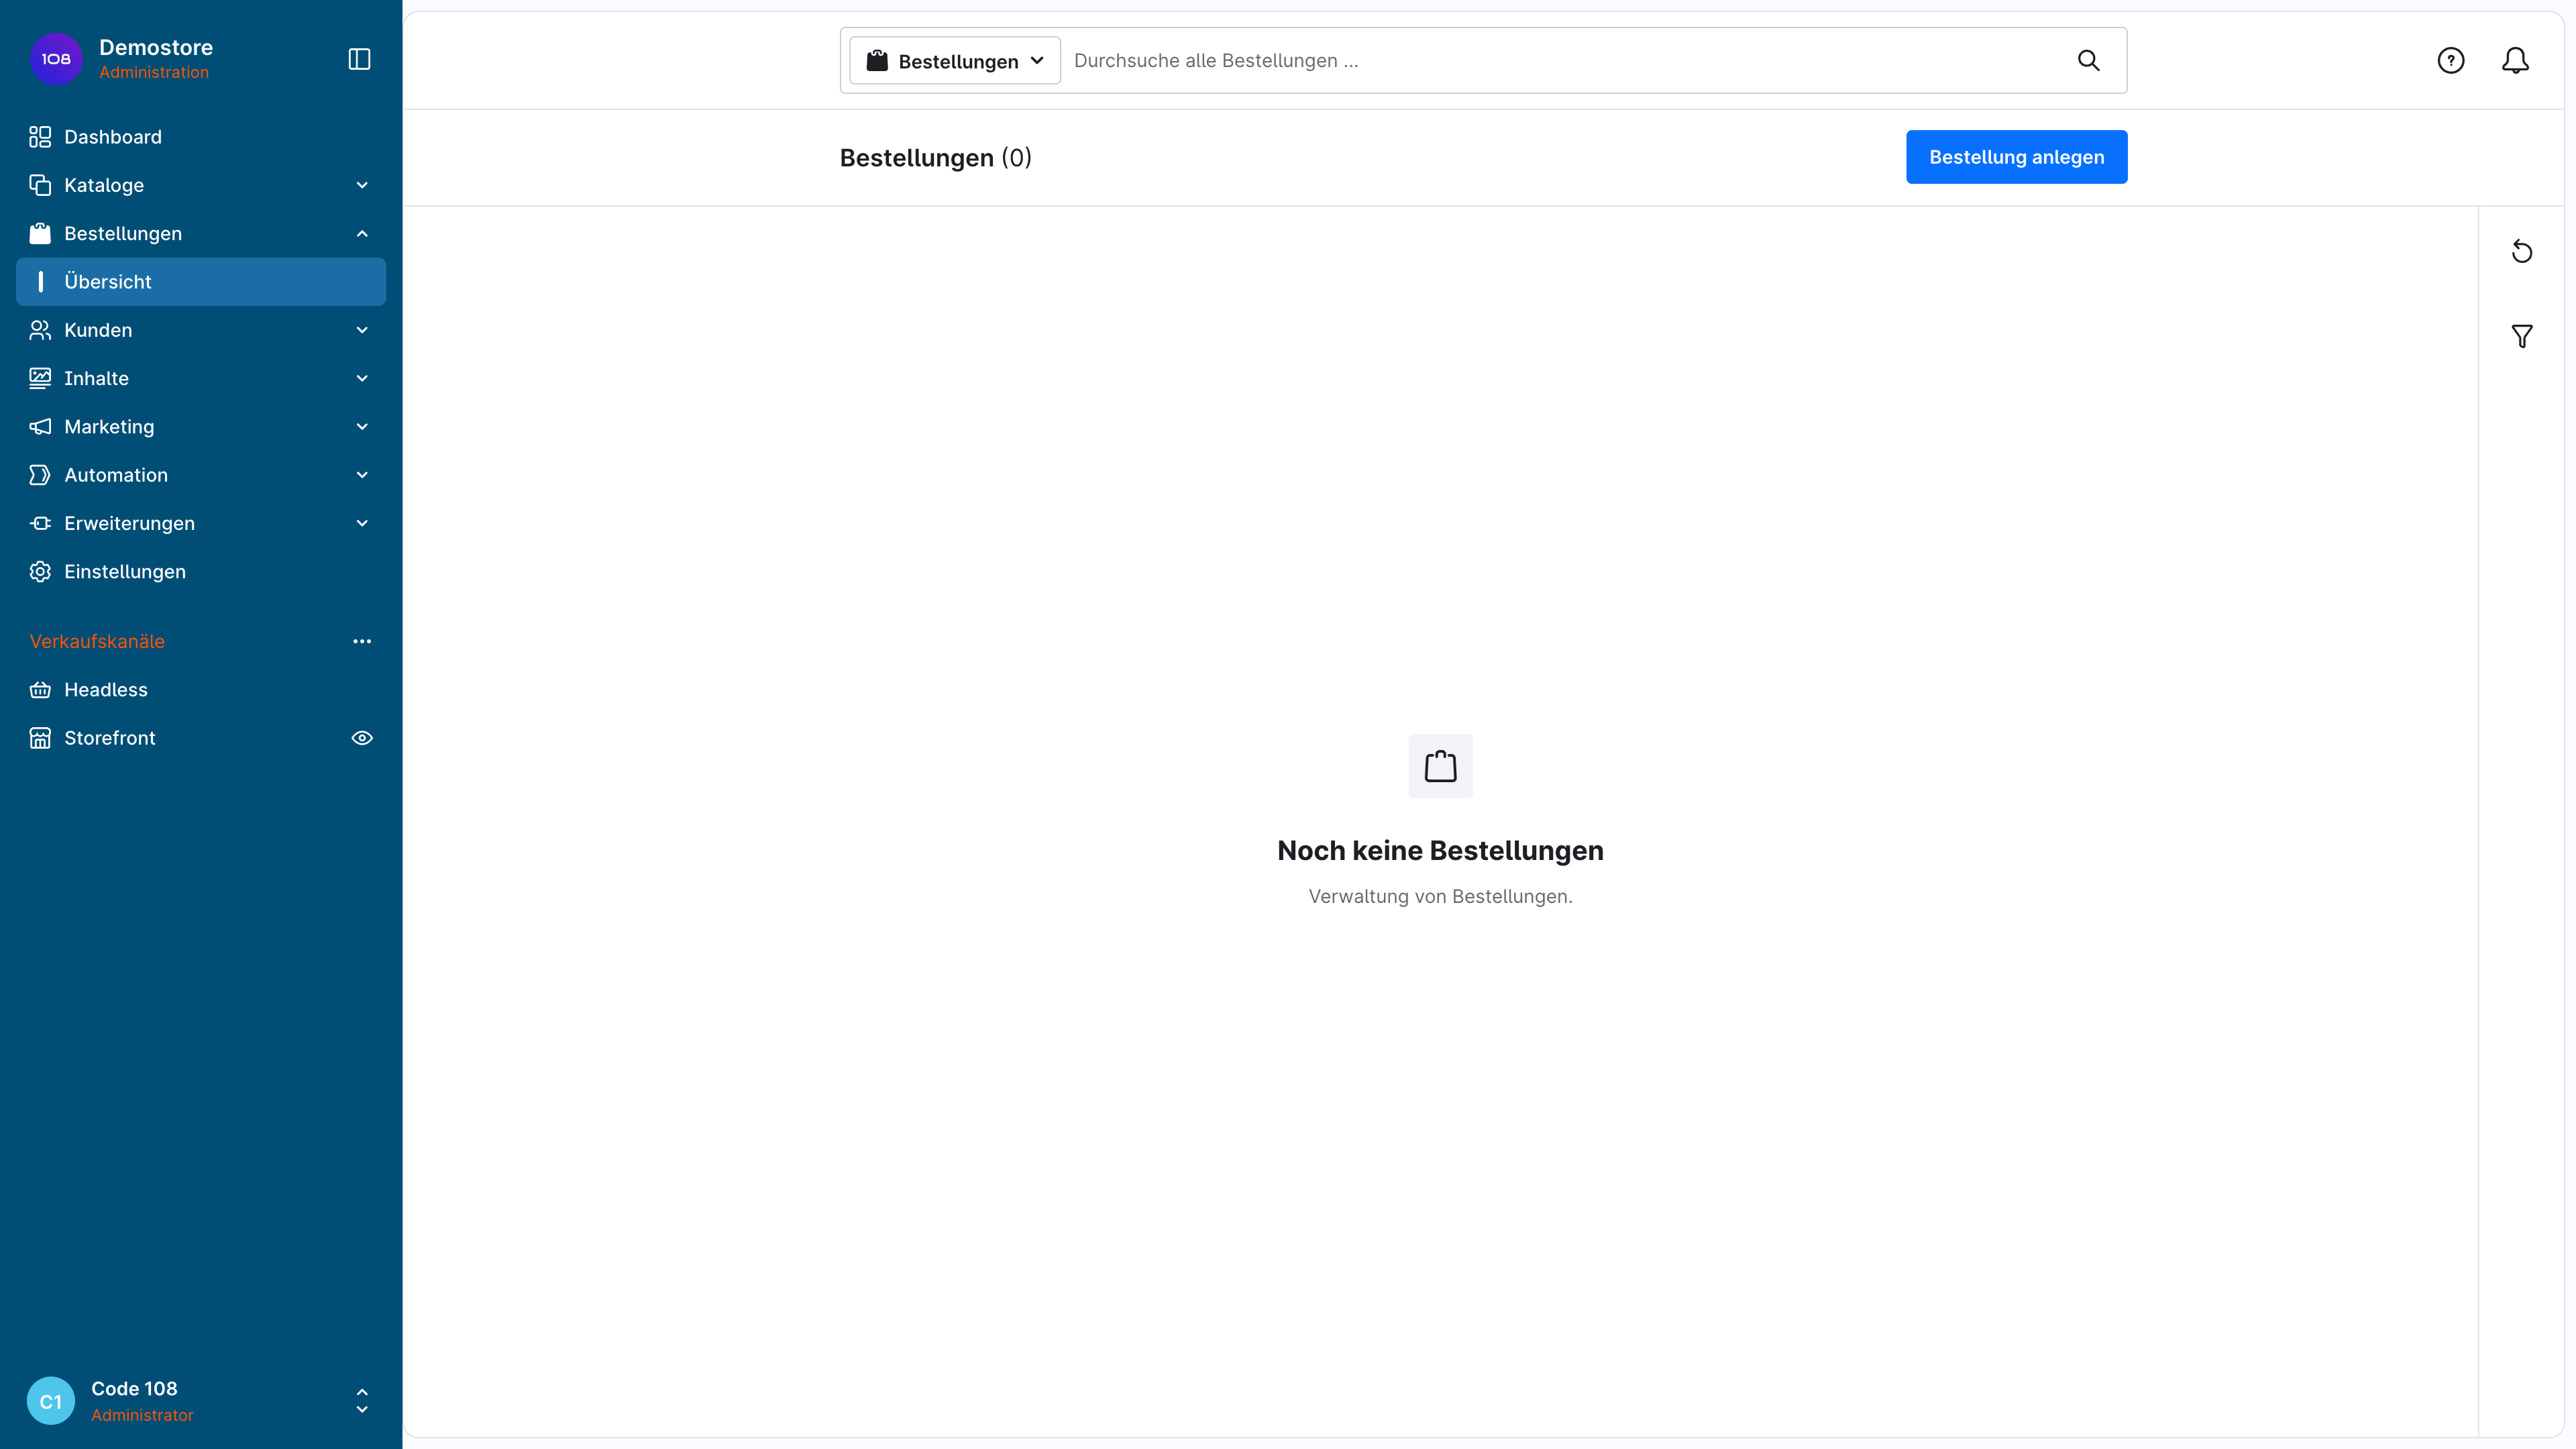
Task: Open Einstellungen in the sidebar
Action: pyautogui.click(x=201, y=572)
